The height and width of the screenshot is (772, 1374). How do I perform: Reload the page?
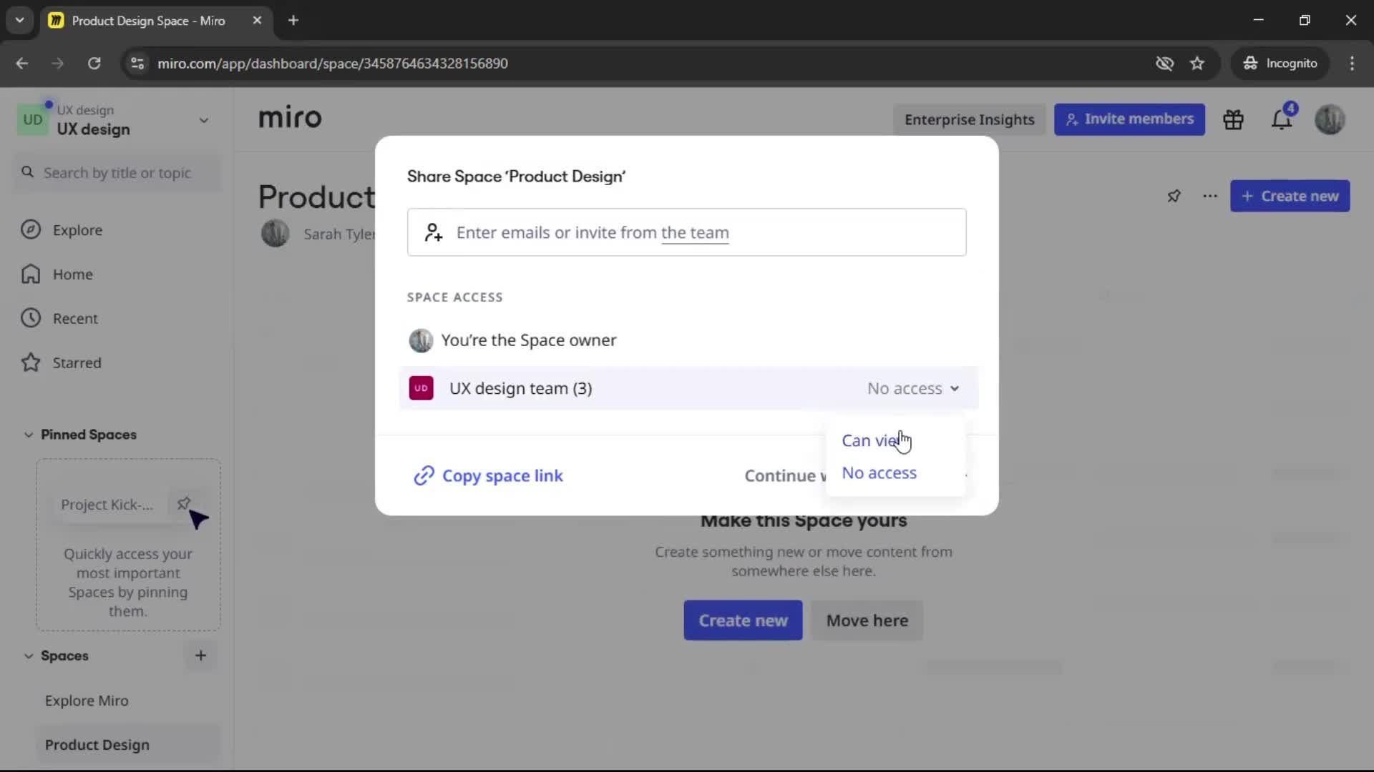click(94, 63)
